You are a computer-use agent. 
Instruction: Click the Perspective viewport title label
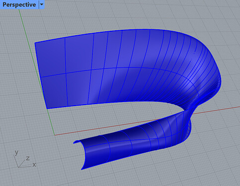(x=19, y=4)
